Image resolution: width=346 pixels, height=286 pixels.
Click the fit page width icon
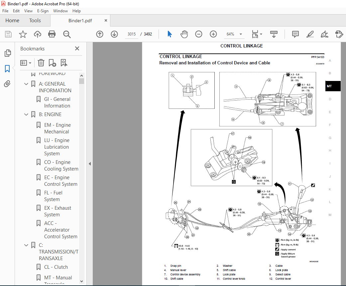[x=255, y=34]
